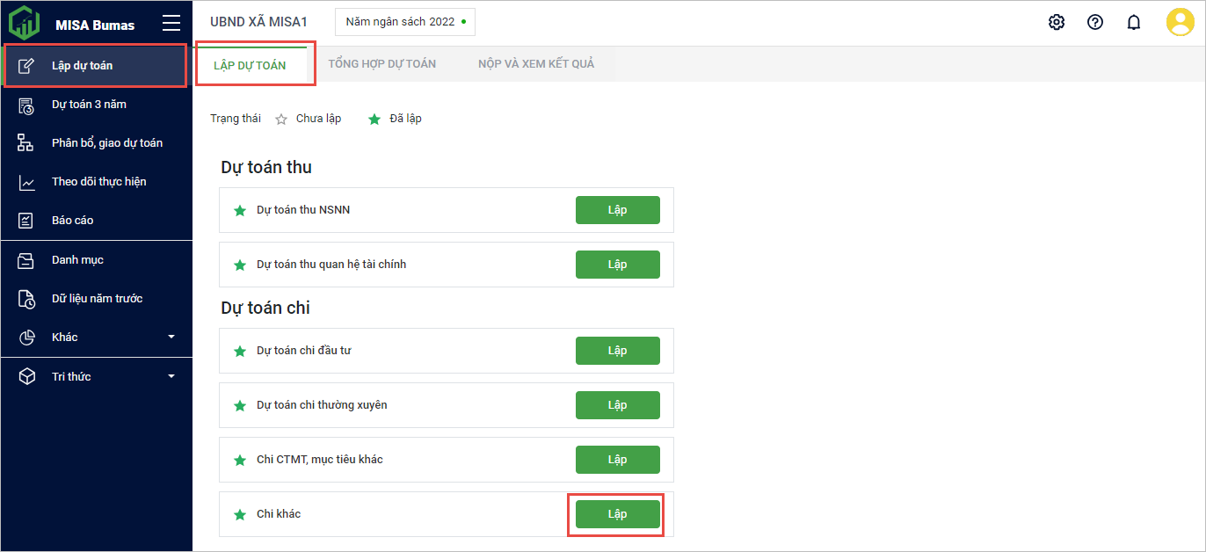This screenshot has height=552, width=1206.
Task: Click the Báo cáo report icon
Action: point(26,221)
